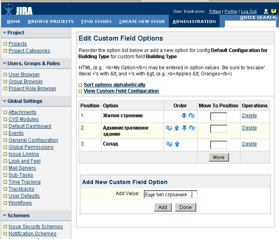Open View Custom Field Configuration link
279x239 pixels.
(x=121, y=91)
